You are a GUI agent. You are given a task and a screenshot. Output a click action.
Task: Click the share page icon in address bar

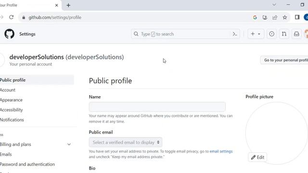[x=275, y=17]
